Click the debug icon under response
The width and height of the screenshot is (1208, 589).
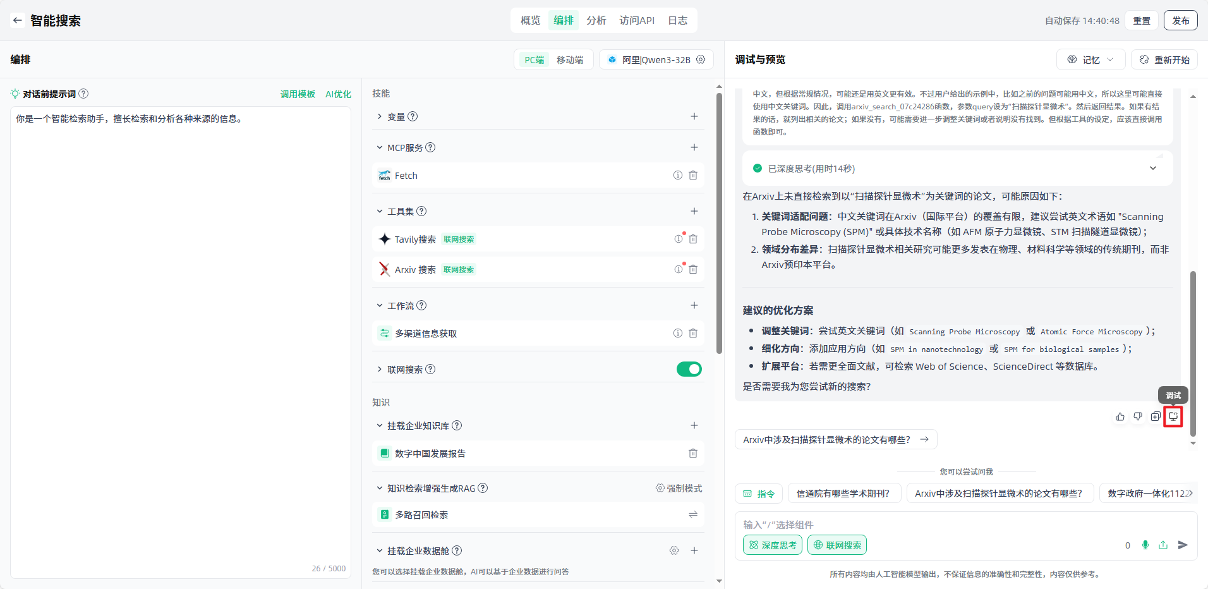1173,416
